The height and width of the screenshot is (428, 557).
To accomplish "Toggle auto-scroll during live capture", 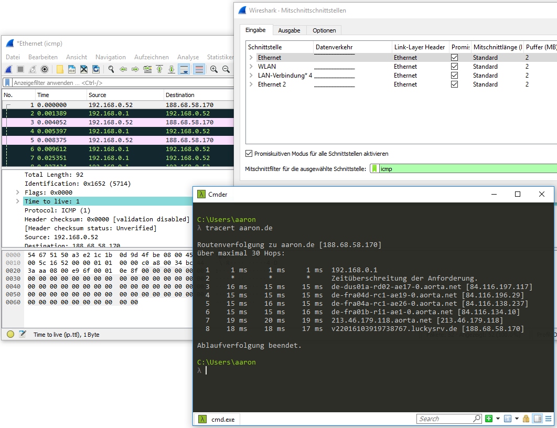I will (x=184, y=69).
